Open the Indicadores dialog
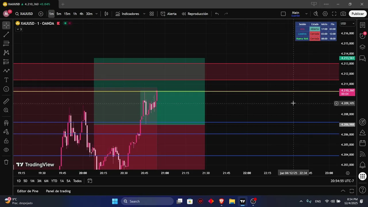This screenshot has height=207, width=368. coord(127,14)
